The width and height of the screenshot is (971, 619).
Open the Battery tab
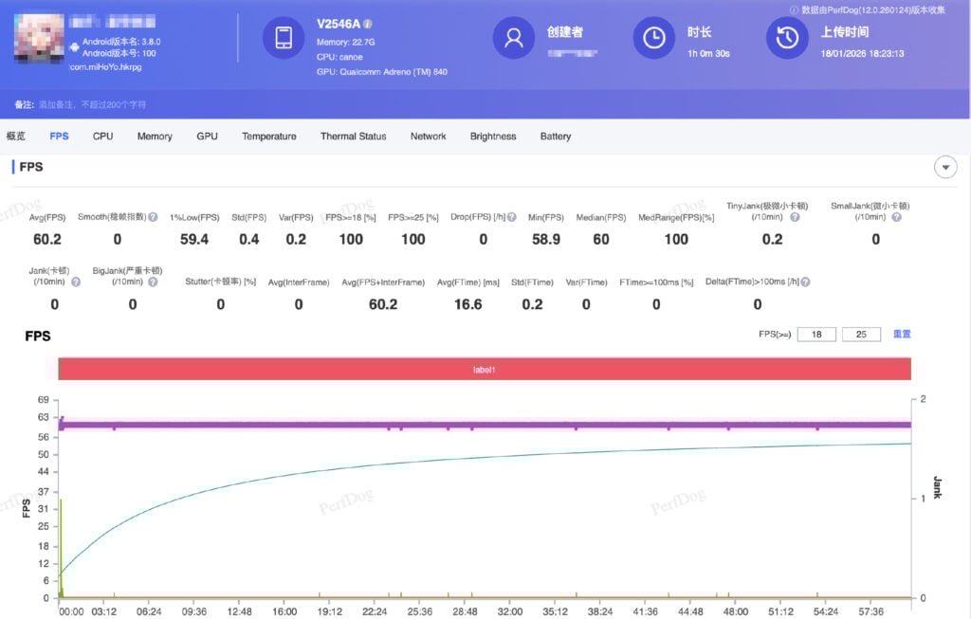click(x=555, y=137)
